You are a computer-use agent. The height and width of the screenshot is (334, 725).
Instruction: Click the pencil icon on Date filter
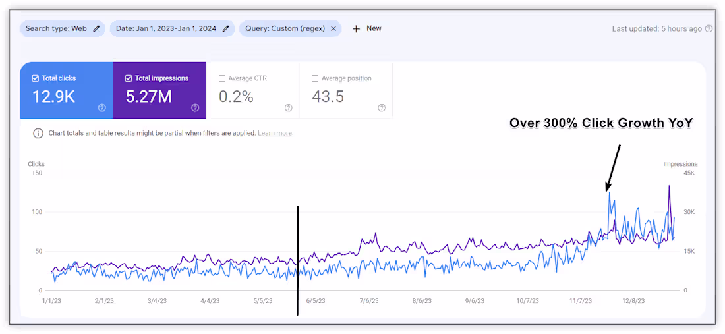pyautogui.click(x=226, y=28)
